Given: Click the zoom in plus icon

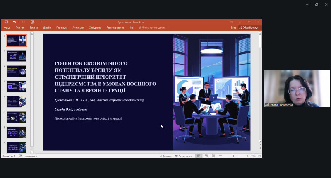Looking at the screenshot, I should tap(247, 156).
